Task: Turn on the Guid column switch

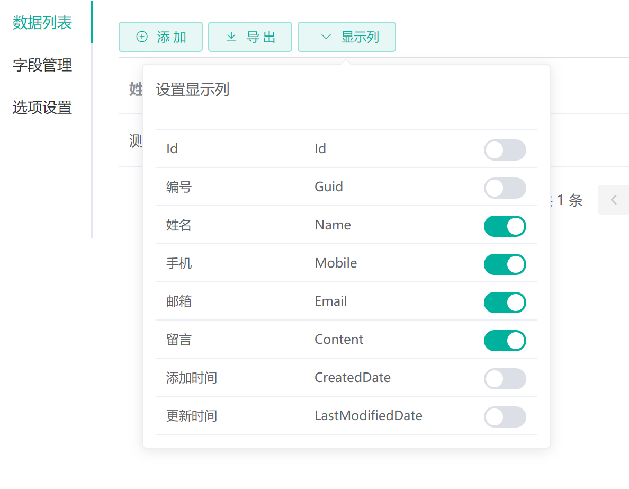Action: (505, 188)
